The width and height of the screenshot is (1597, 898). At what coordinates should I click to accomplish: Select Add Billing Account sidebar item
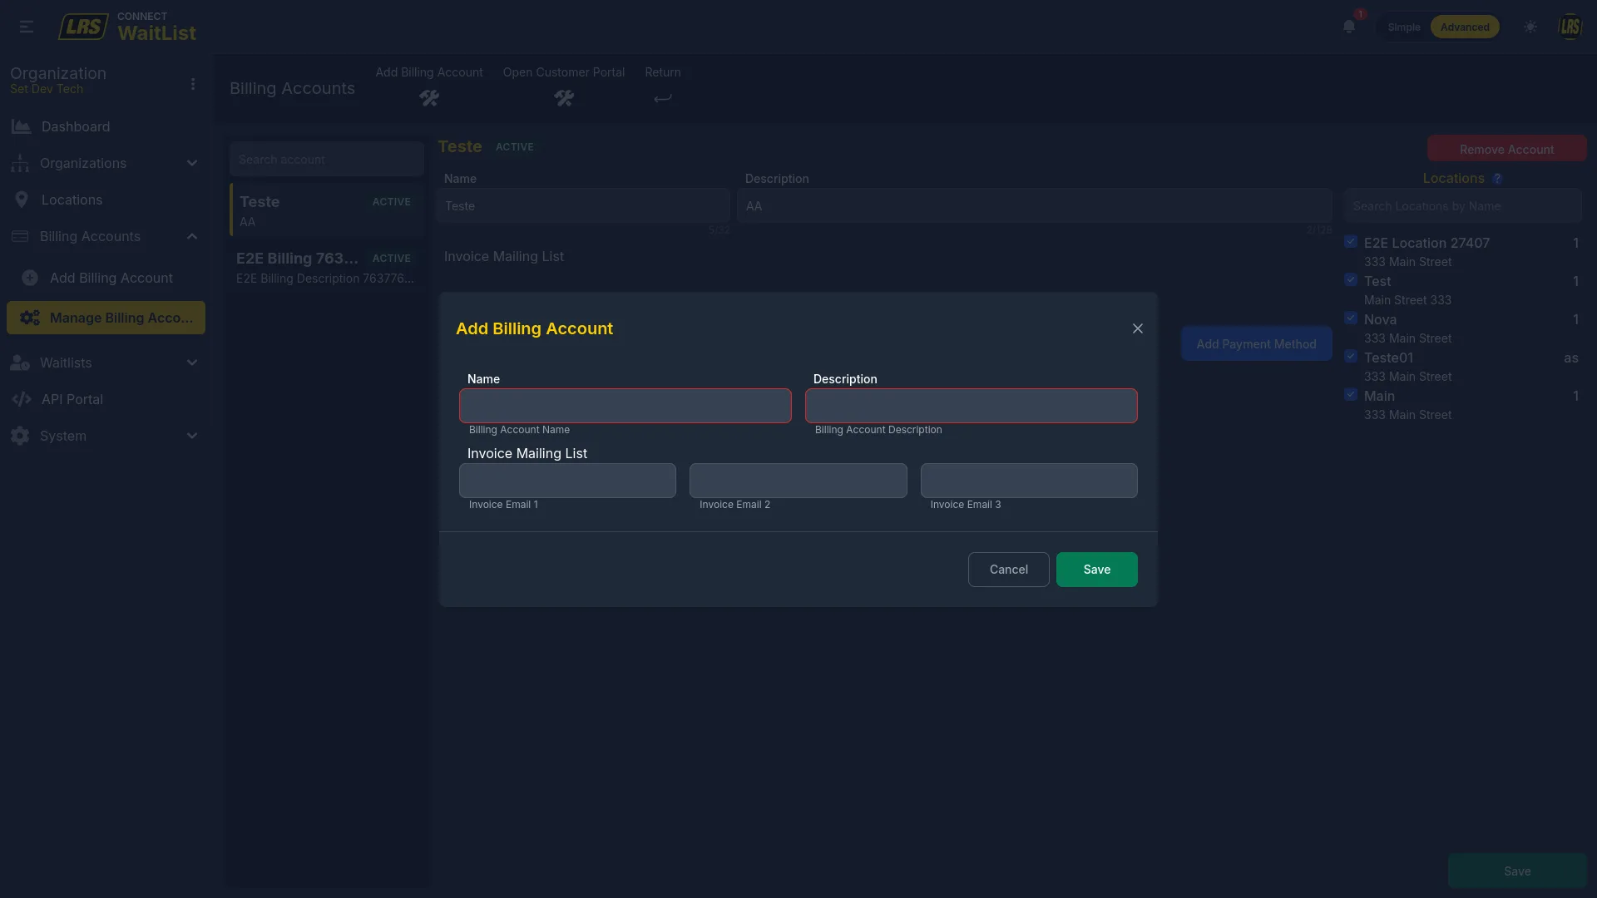pyautogui.click(x=106, y=278)
